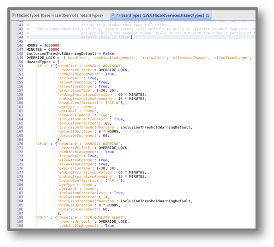The width and height of the screenshot is (274, 247).
Task: Click the 'AIR QUALITY ALERT' headline string
Action: 104,218
